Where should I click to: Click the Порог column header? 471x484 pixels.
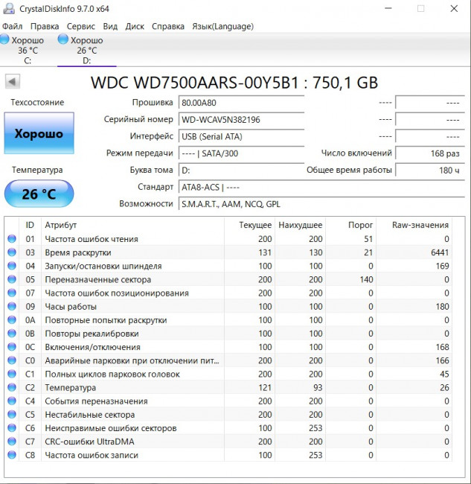(x=351, y=225)
